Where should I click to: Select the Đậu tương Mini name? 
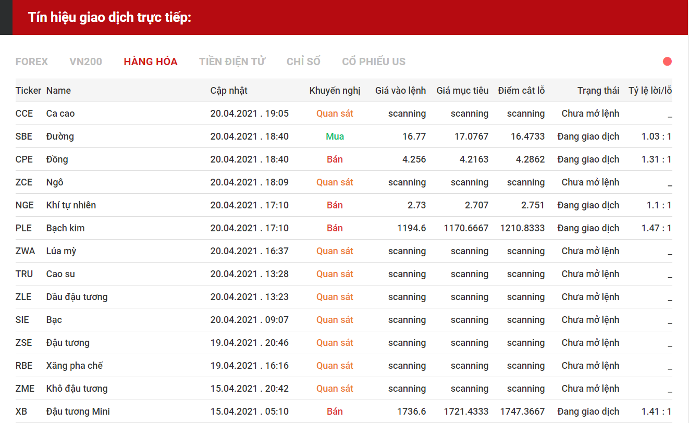coord(78,412)
